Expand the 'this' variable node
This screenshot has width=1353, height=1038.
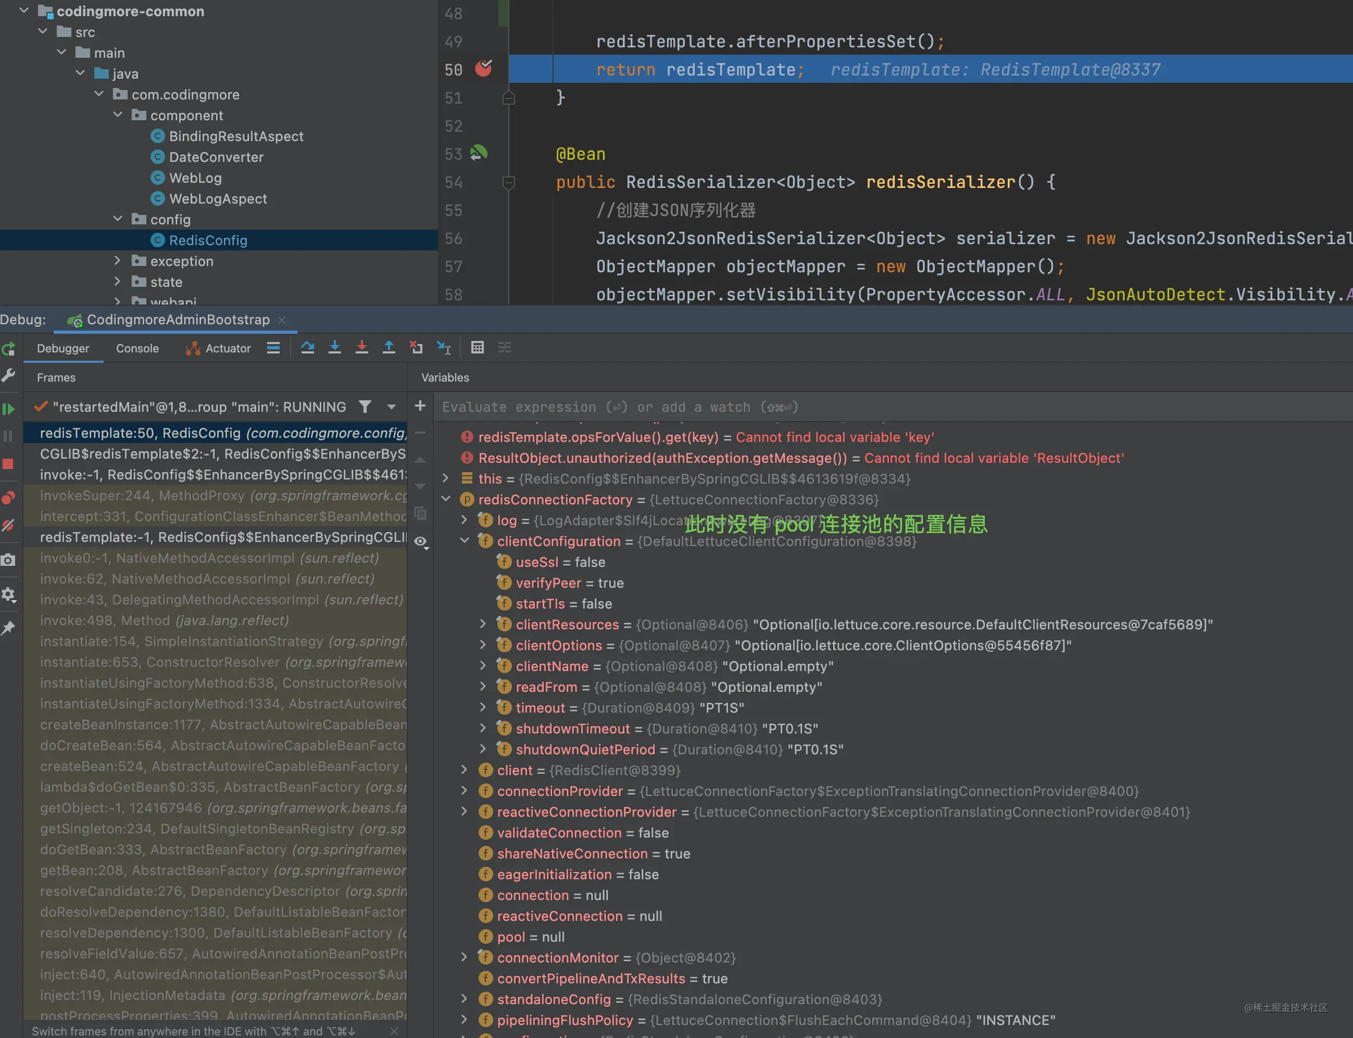446,478
